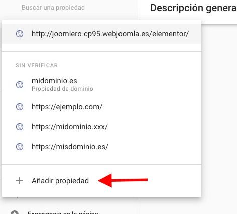Image resolution: width=237 pixels, height=214 pixels.
Task: Click globe icon beside https://misdominio.es/
Action: coord(20,147)
